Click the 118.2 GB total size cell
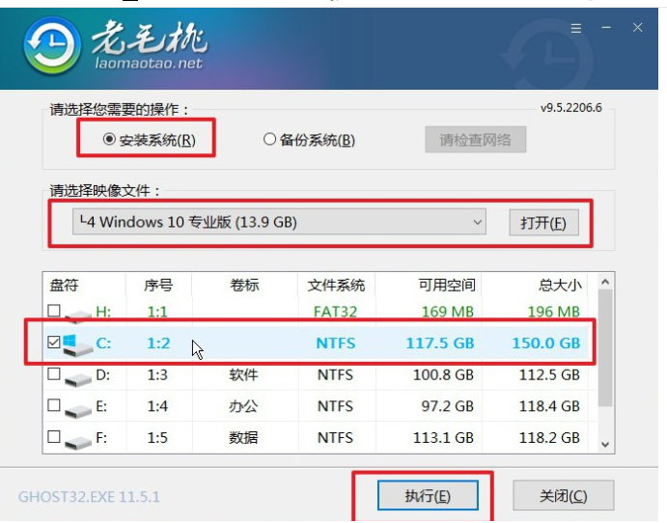The image size is (667, 523). click(x=549, y=438)
